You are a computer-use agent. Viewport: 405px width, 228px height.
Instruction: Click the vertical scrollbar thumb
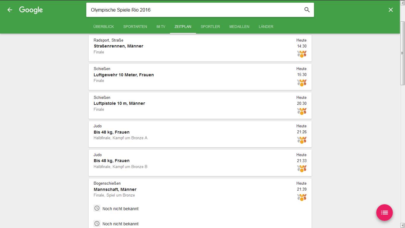coord(402,53)
